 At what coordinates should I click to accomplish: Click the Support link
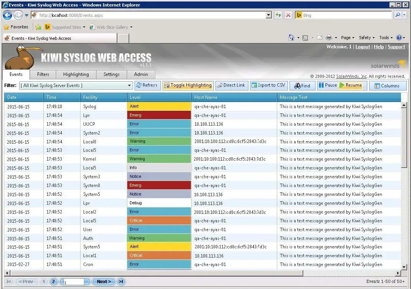click(x=396, y=47)
